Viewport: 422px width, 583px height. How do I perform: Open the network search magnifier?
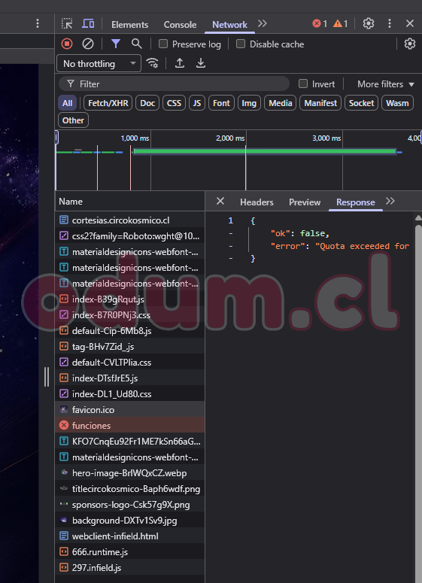pyautogui.click(x=136, y=44)
